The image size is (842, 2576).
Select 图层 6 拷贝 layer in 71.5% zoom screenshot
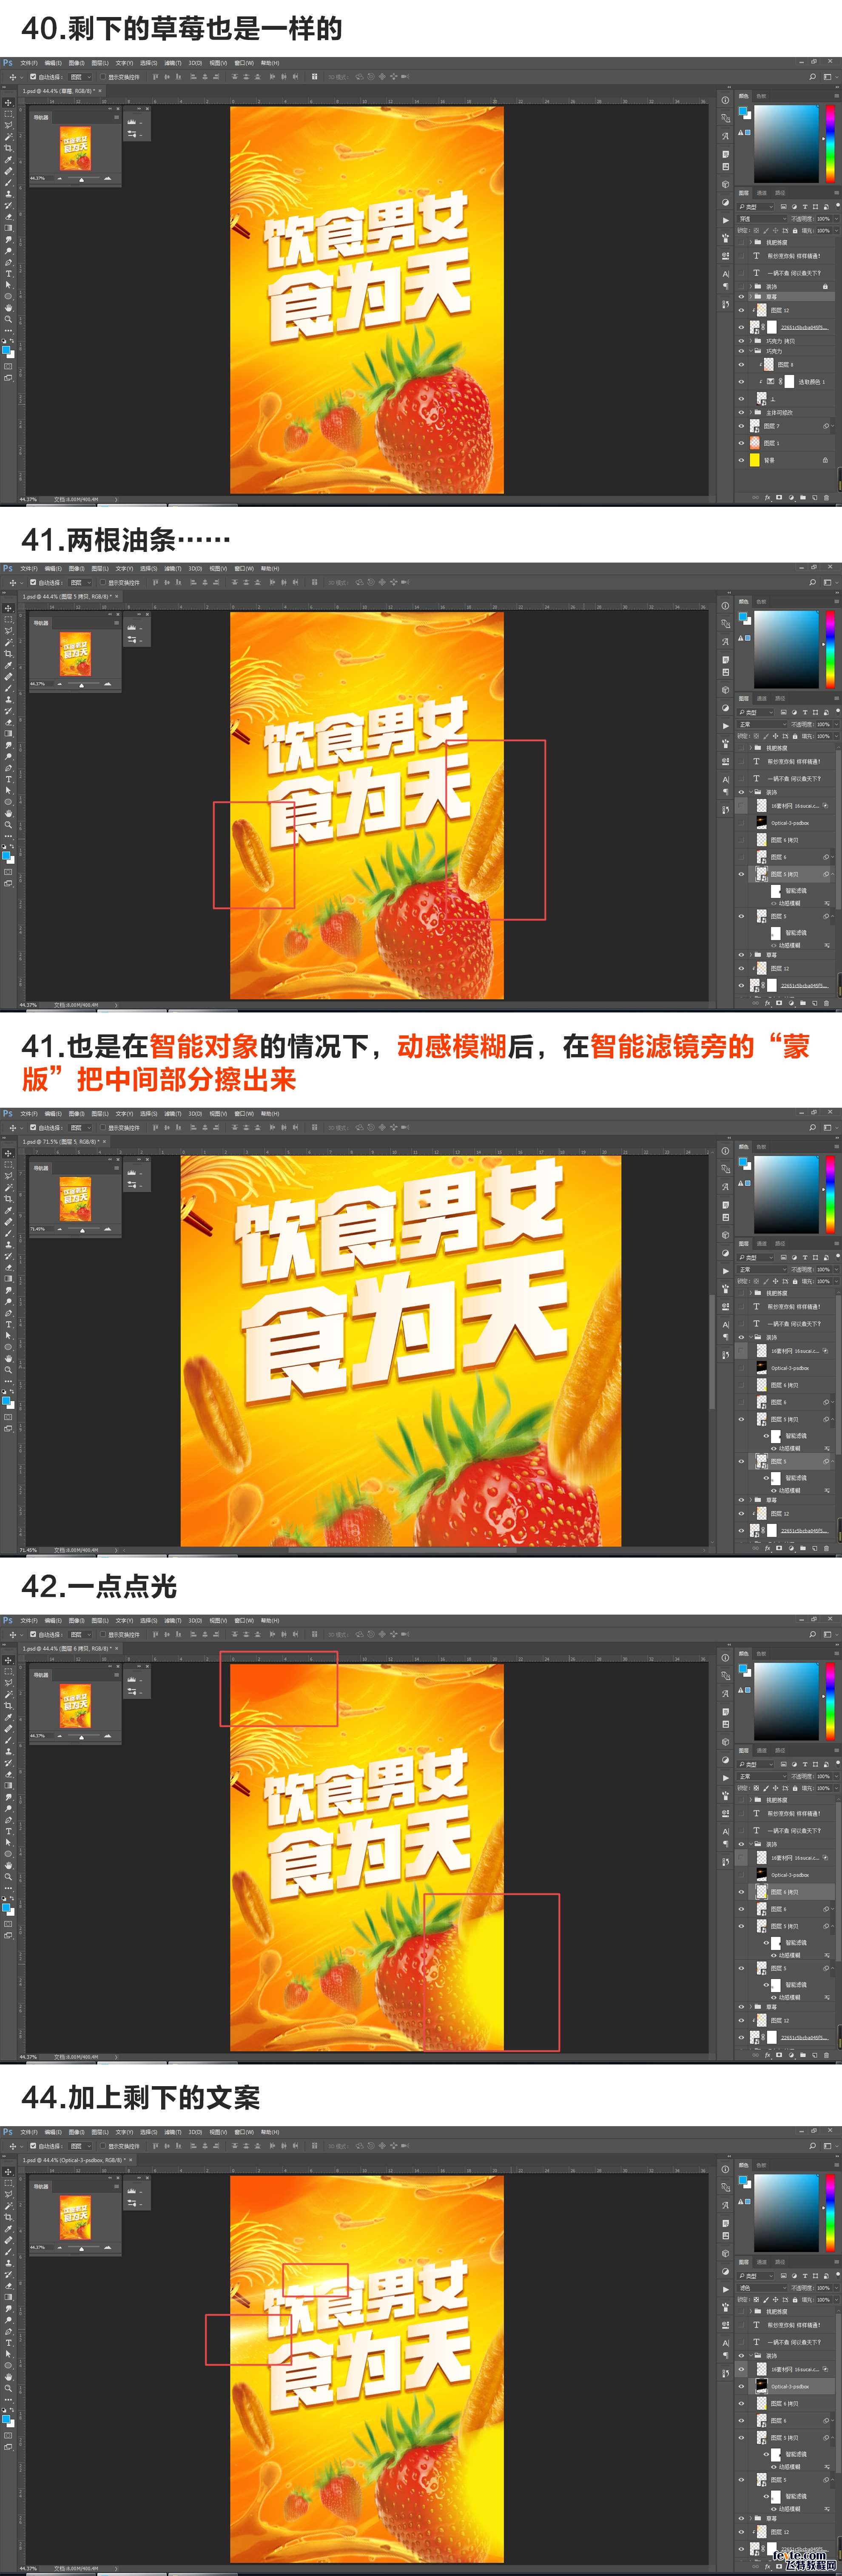coord(792,1385)
